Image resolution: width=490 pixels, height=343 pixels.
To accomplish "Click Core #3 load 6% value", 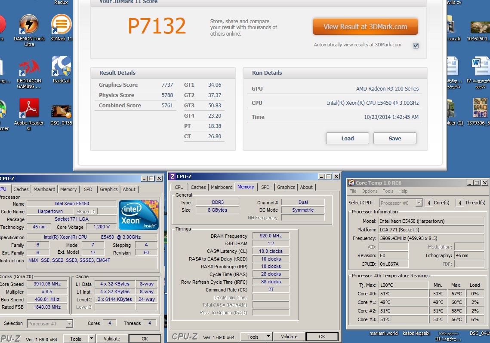I will (475, 320).
